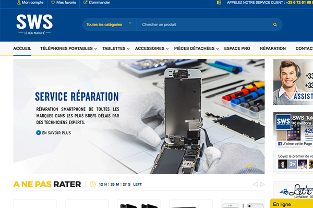Select the first slide indicator dot

(249, 166)
